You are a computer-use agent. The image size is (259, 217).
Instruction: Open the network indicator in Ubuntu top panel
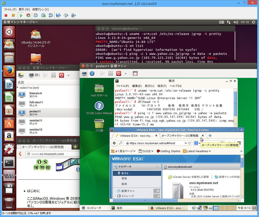click(x=229, y=22)
